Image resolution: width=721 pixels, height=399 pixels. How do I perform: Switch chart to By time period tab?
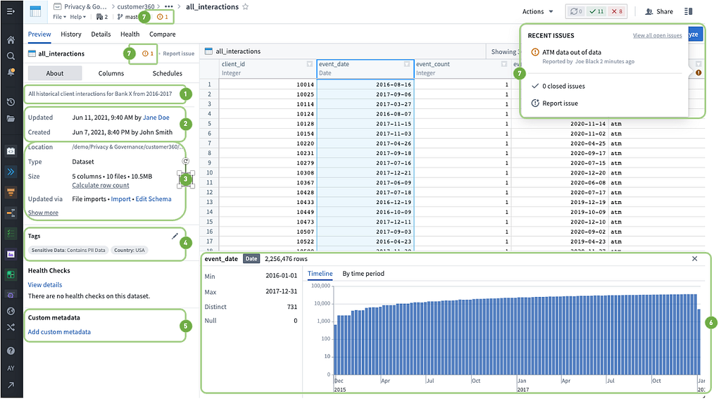363,273
